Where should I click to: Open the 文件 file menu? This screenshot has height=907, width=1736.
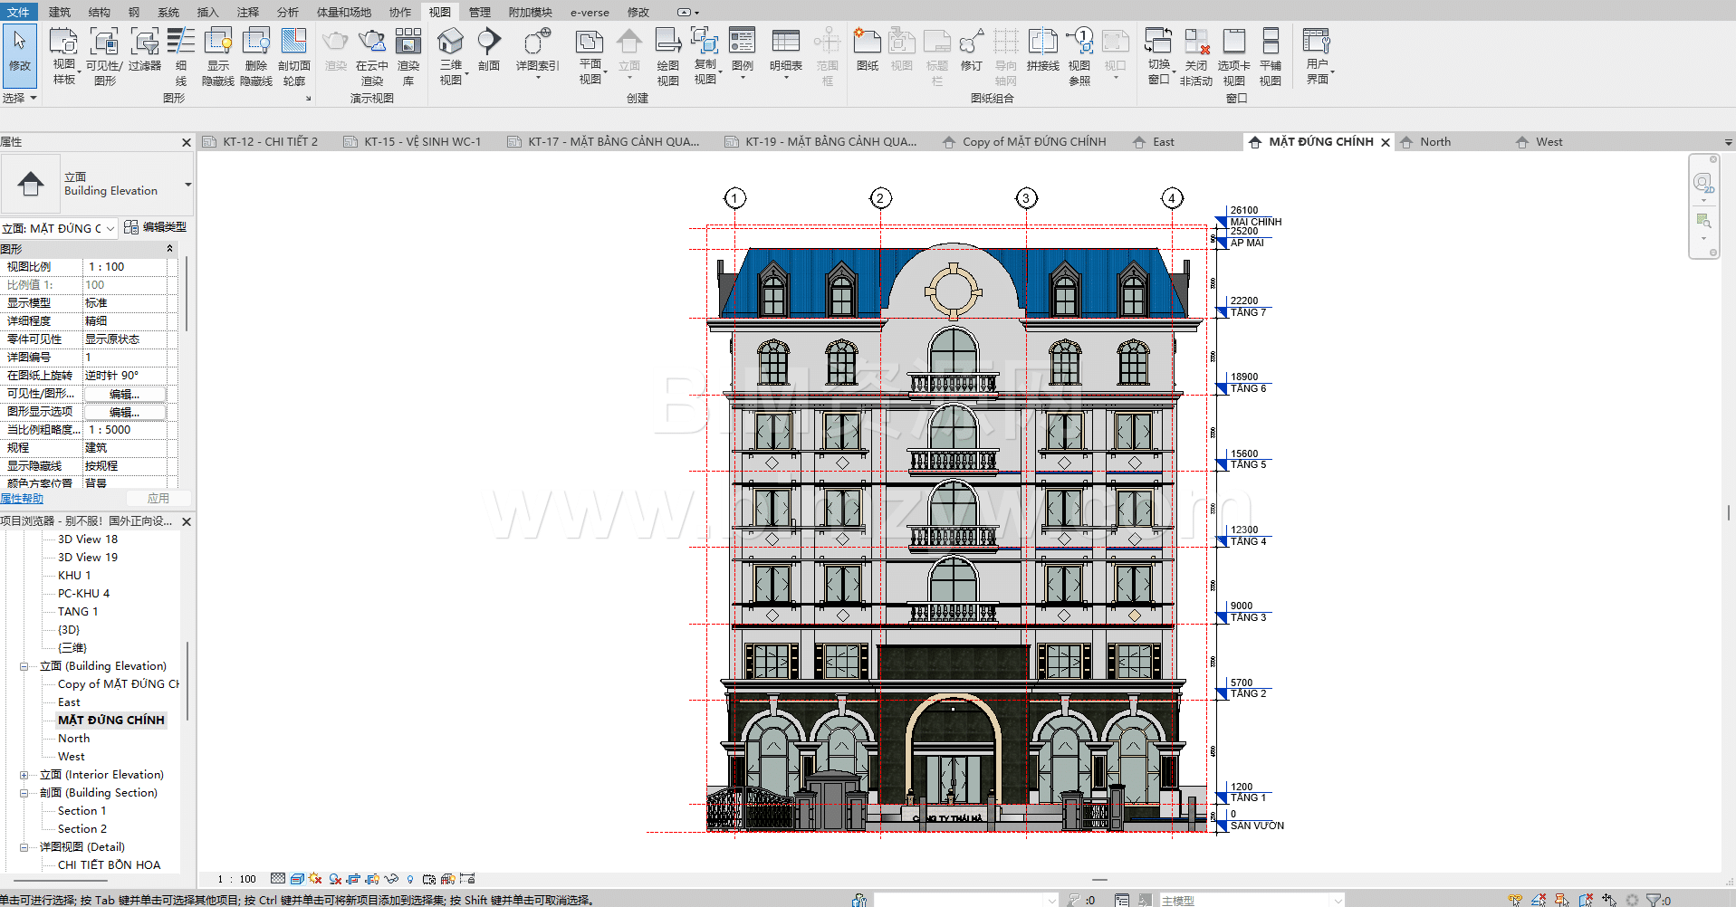pos(18,12)
